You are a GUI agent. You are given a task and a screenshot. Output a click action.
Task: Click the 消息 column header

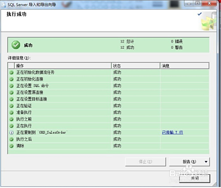tap(185, 66)
